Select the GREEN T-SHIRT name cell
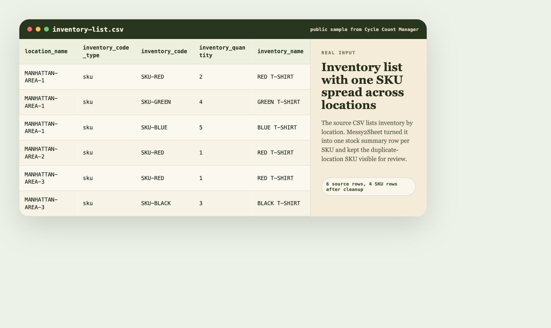This screenshot has width=551, height=328. tap(281, 102)
